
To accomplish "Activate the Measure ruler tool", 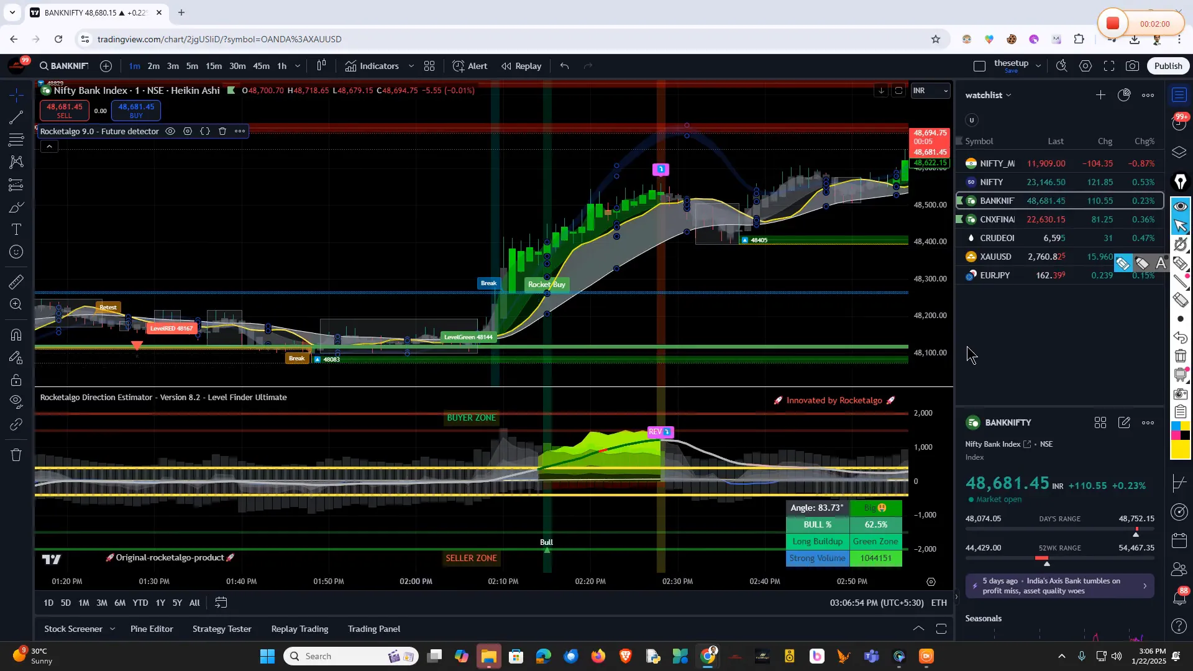I will 16,282.
